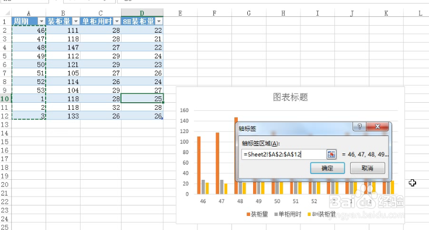The image size is (429, 230).
Task: Open the 8H装柜量 column filter dropdown
Action: coord(159,21)
